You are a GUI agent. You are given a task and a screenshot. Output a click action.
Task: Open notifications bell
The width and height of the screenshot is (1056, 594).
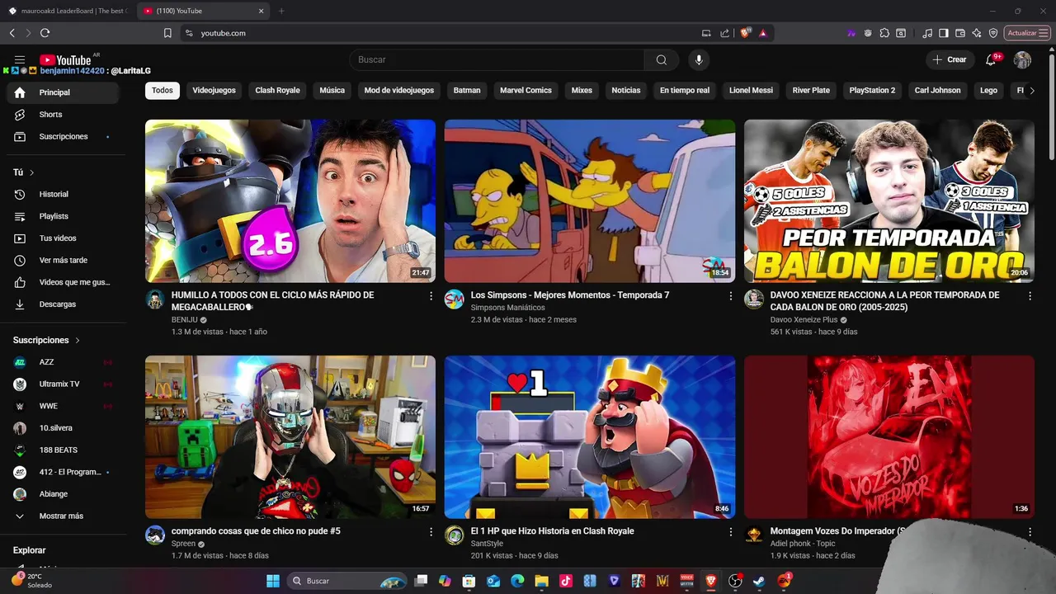pos(992,59)
